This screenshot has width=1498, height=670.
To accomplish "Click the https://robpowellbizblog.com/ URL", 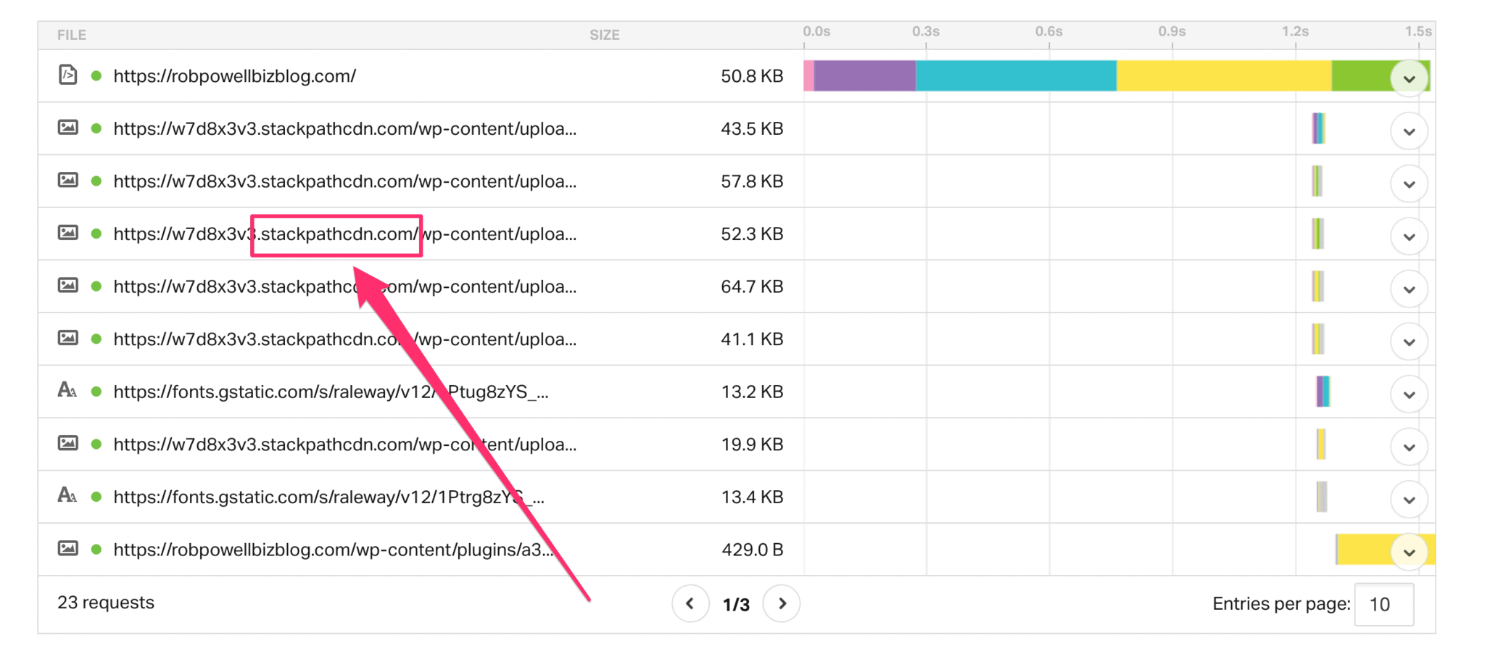I will pyautogui.click(x=234, y=76).
